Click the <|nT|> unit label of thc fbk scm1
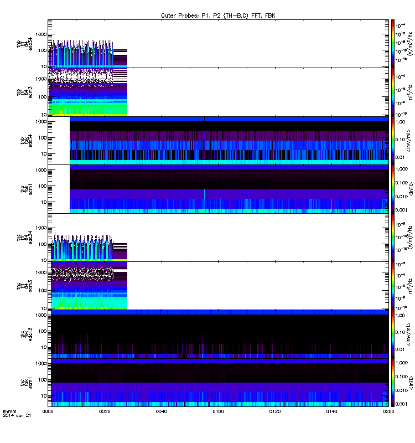 pos(411,383)
